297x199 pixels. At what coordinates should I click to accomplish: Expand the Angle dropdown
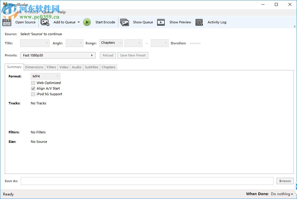(75, 43)
